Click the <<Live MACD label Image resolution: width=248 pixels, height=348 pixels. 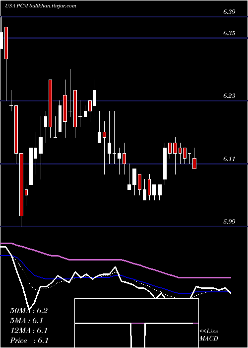coord(209,335)
